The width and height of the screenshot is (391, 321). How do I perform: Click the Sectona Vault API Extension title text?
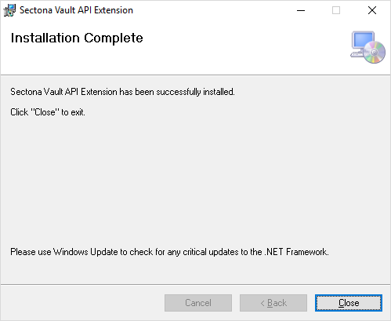pyautogui.click(x=76, y=10)
